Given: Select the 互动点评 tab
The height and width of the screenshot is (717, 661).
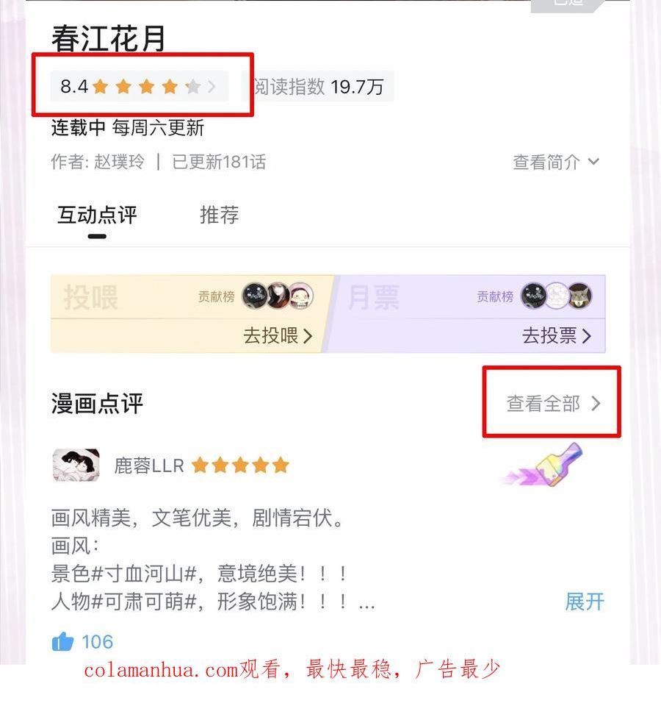Looking at the screenshot, I should [97, 215].
